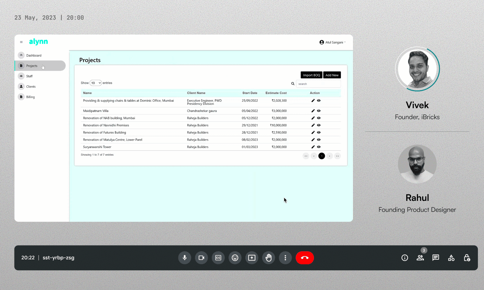View the Maidipatnam Villa project

point(319,111)
